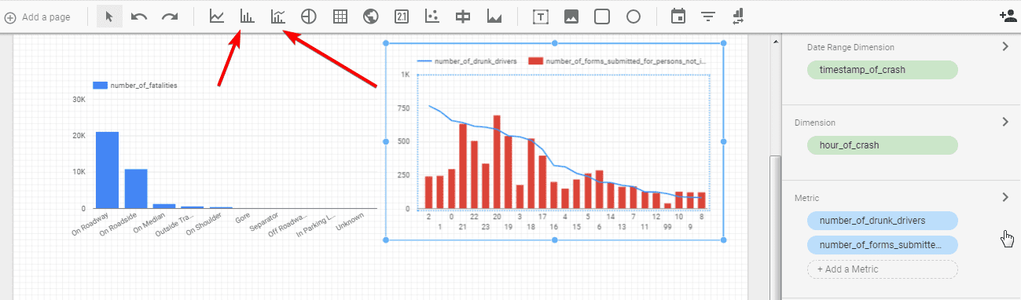Image resolution: width=1021 pixels, height=300 pixels.
Task: Insert a scatter chart
Action: (x=432, y=16)
